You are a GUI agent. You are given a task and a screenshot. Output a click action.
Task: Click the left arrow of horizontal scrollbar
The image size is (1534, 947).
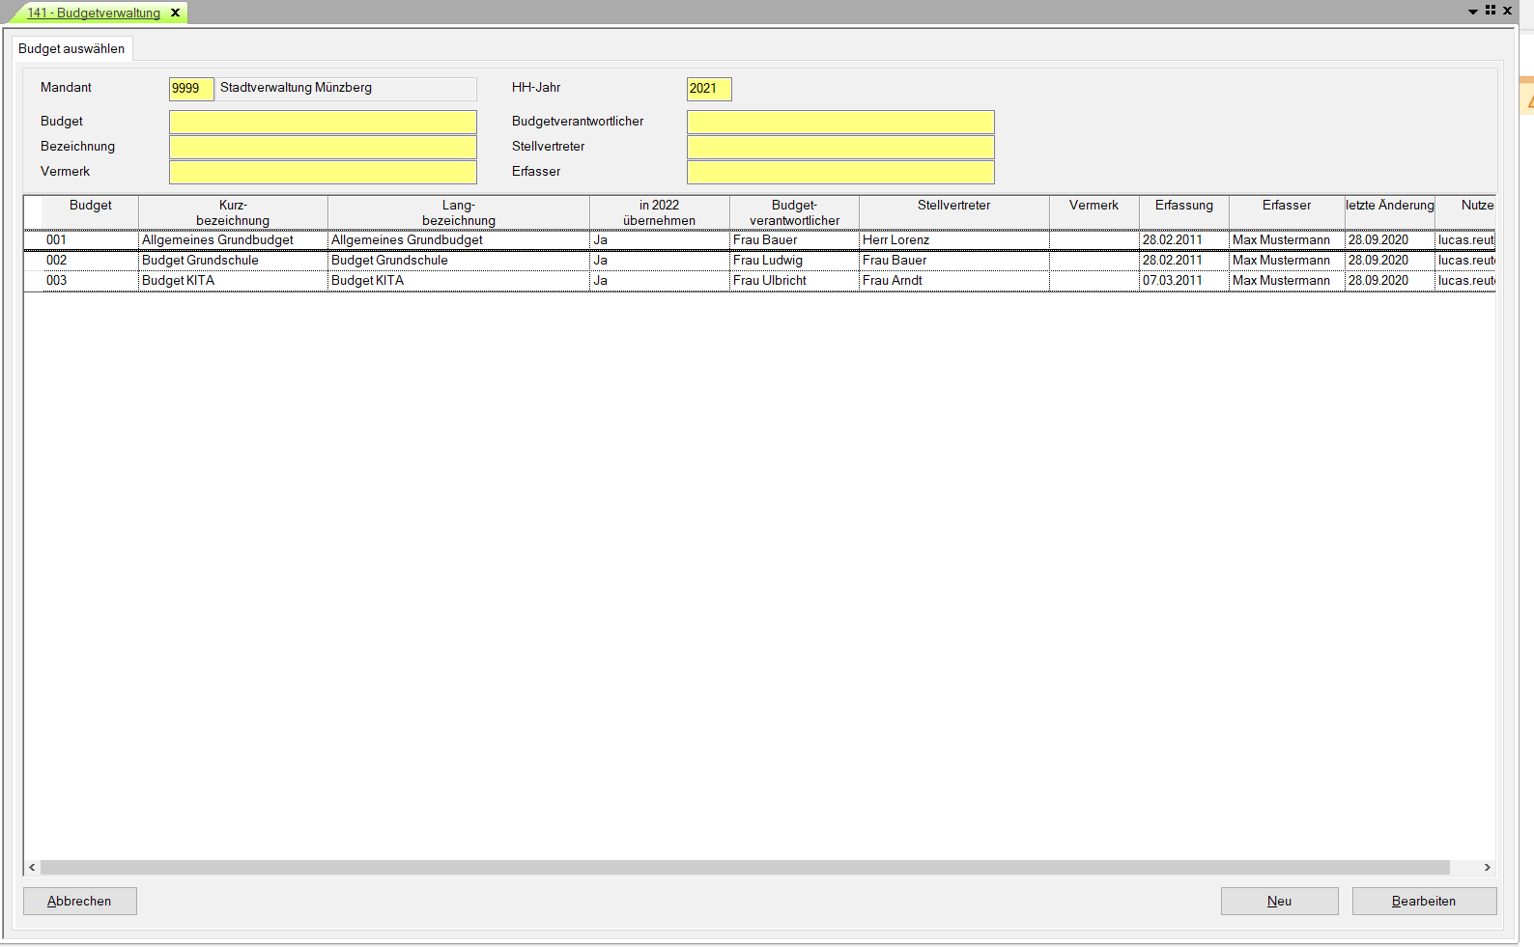click(x=32, y=867)
